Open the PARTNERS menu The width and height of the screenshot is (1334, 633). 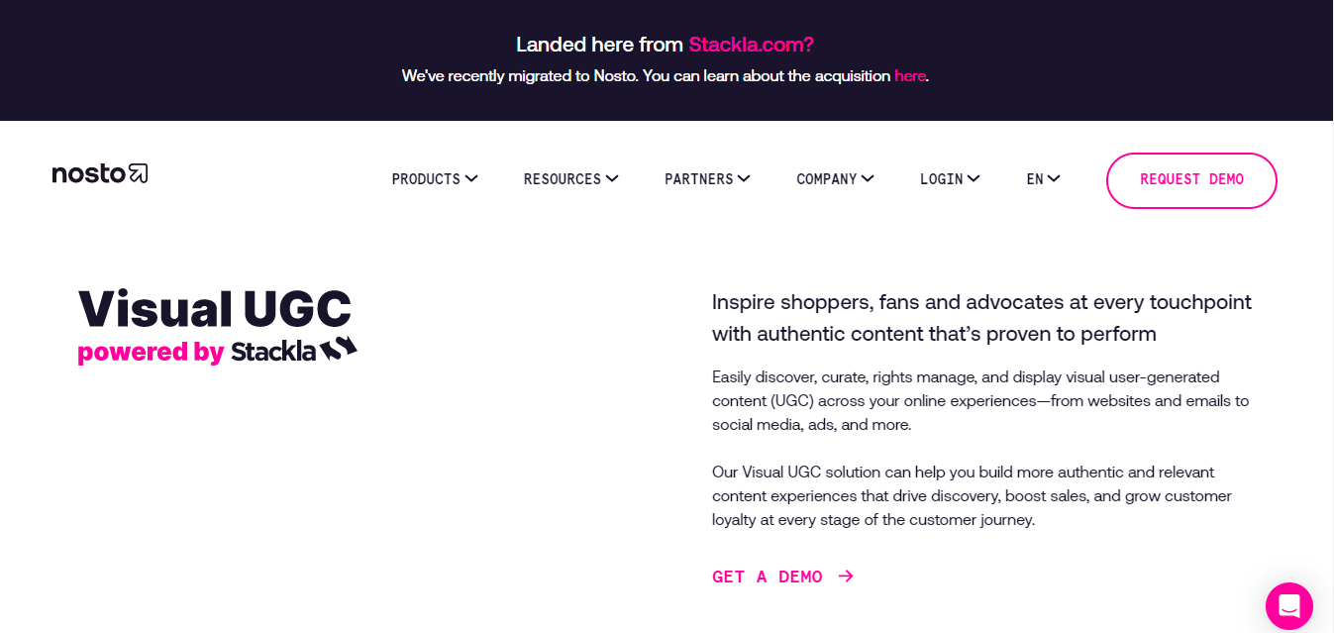click(700, 179)
